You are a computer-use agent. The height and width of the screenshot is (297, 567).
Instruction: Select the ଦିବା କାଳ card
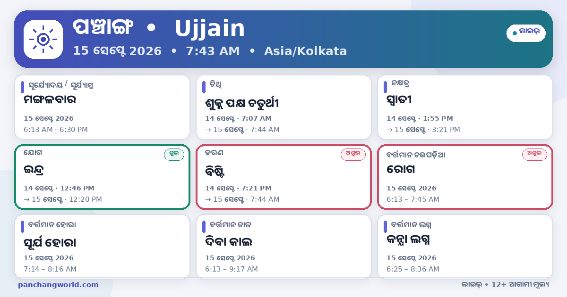click(283, 247)
